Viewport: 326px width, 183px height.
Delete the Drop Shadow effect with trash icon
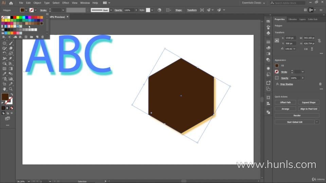click(x=320, y=84)
